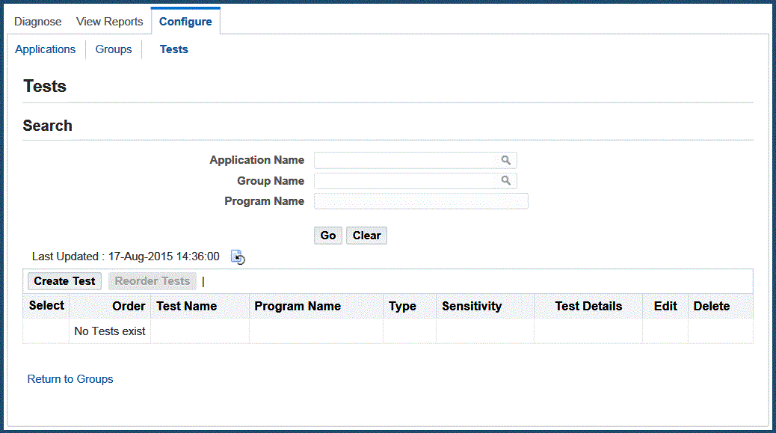Click the 'No Tests exist' cell

(110, 331)
